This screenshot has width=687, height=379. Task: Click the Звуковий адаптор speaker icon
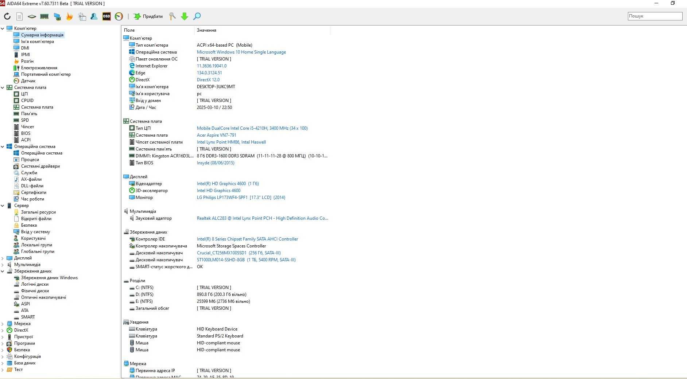tap(132, 218)
